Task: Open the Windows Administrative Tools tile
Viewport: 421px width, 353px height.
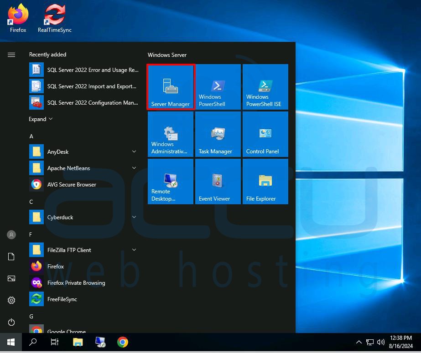Action: (x=171, y=134)
